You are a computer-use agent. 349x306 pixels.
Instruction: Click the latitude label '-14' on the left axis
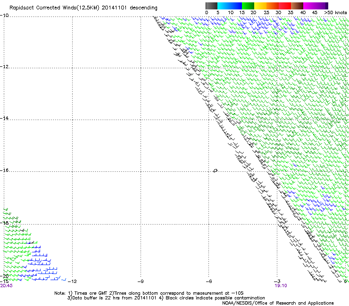[x=4, y=118]
